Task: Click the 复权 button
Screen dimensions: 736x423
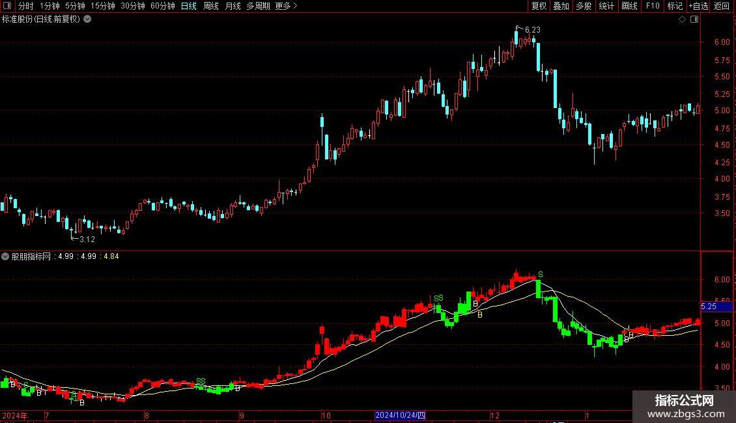Action: click(x=539, y=6)
